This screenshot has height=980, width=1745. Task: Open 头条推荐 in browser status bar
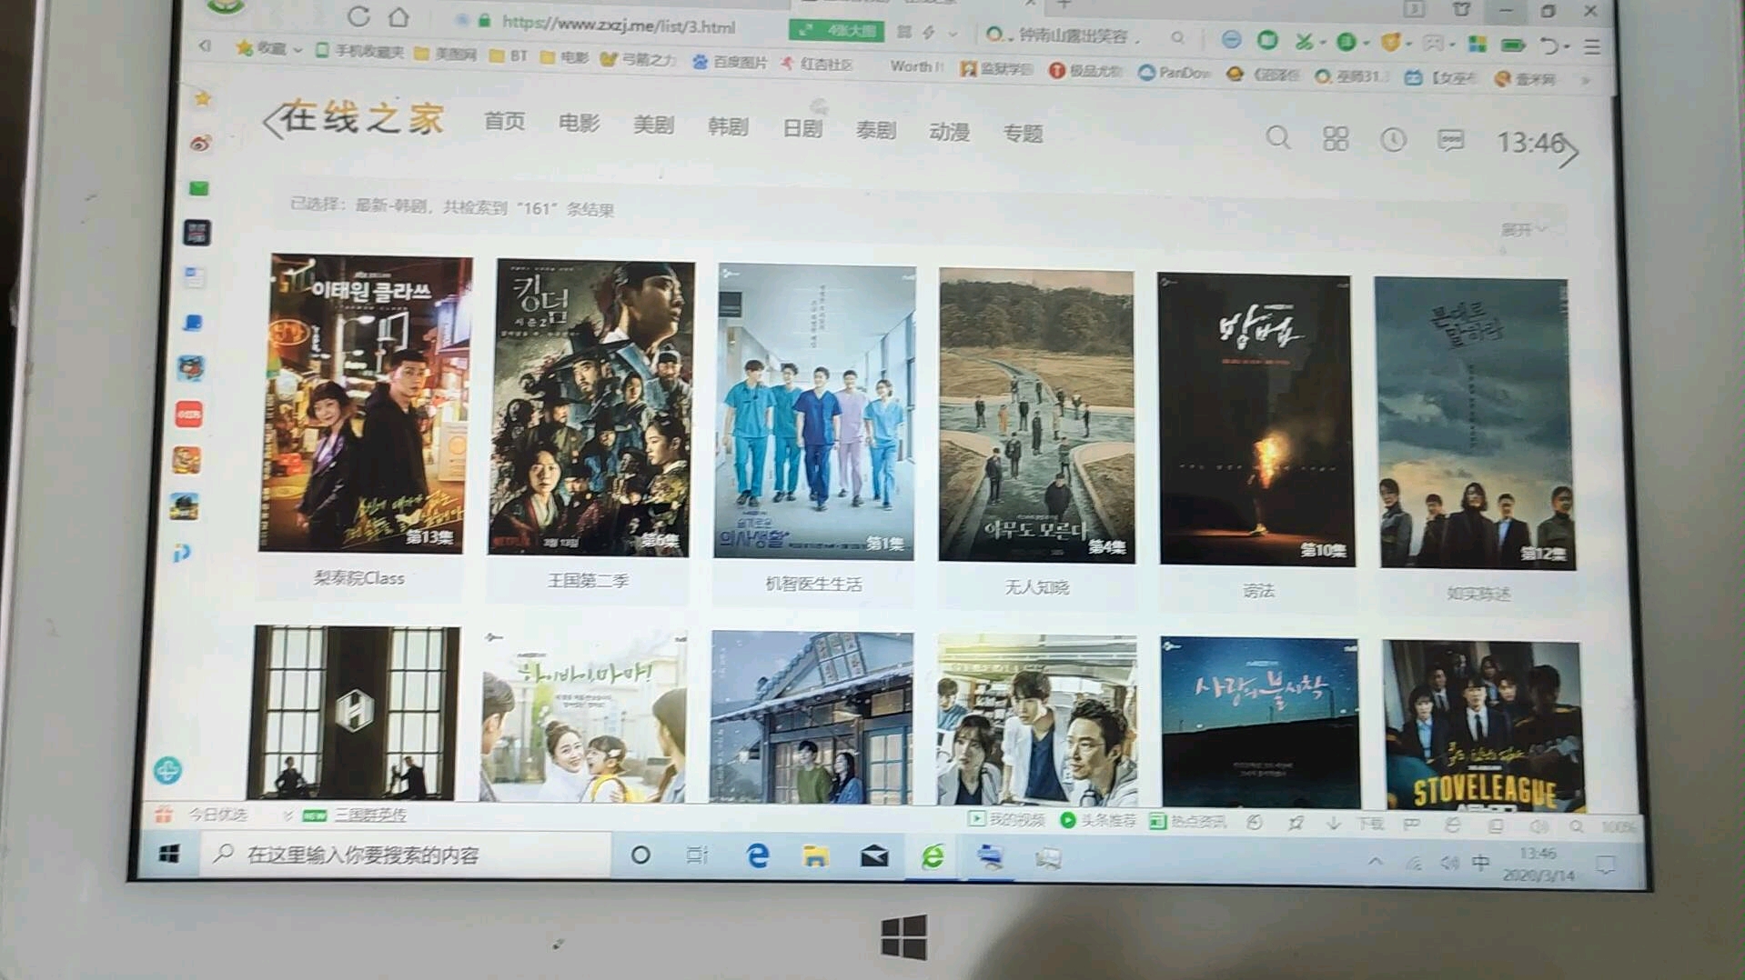point(1098,820)
